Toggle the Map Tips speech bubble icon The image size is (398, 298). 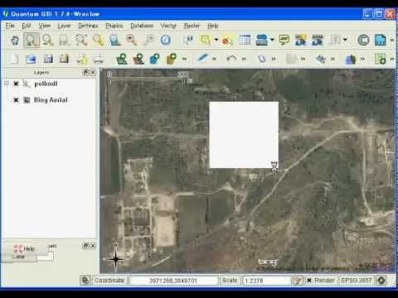click(x=284, y=41)
